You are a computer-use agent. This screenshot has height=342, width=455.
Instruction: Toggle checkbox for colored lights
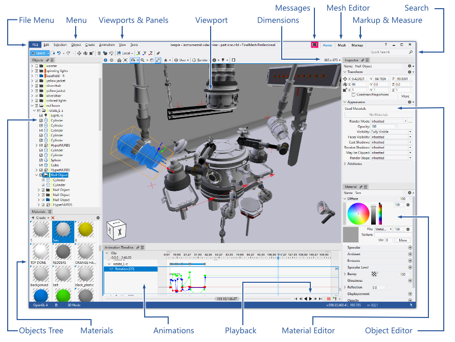tap(37, 101)
